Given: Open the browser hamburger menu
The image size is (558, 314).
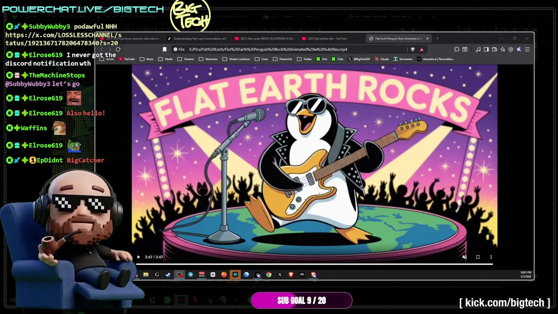Looking at the screenshot, I should coord(527,49).
